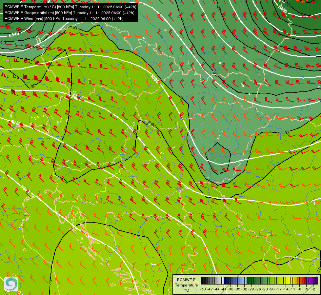Image resolution: width=321 pixels, height=295 pixels.
Task: Click the yellow swatch above -14 in legend
Action: (287, 281)
